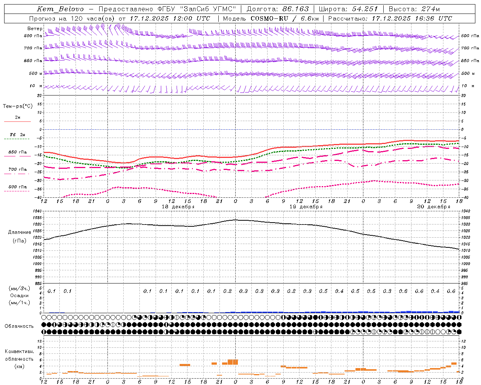The image size is (481, 385).
Task: Click the blue horizontal 0°C reference line
Action: (x=251, y=129)
